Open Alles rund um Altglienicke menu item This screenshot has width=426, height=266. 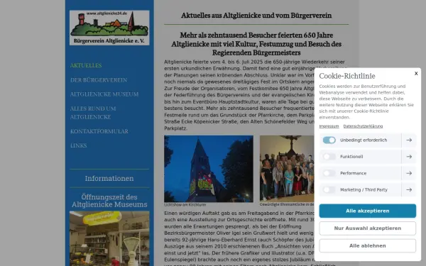point(93,113)
